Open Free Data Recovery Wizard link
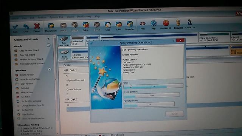The width and height of the screenshot is (242, 136). [32, 64]
